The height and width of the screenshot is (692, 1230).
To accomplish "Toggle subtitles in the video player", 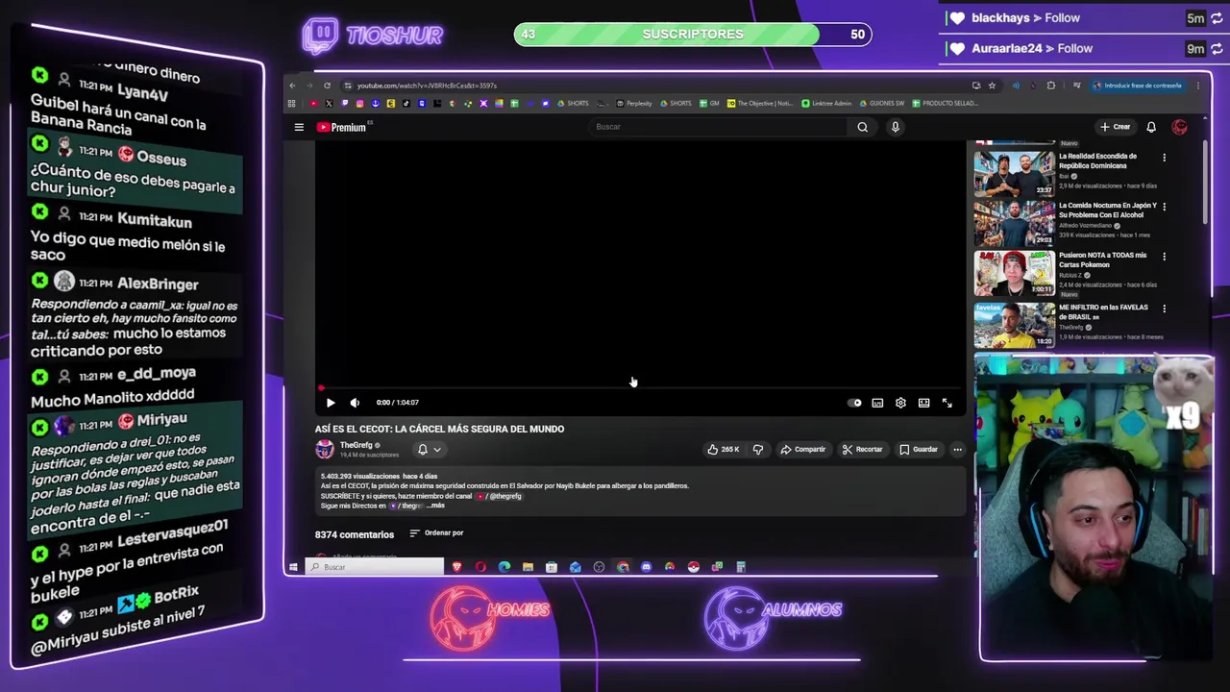I will 877,403.
